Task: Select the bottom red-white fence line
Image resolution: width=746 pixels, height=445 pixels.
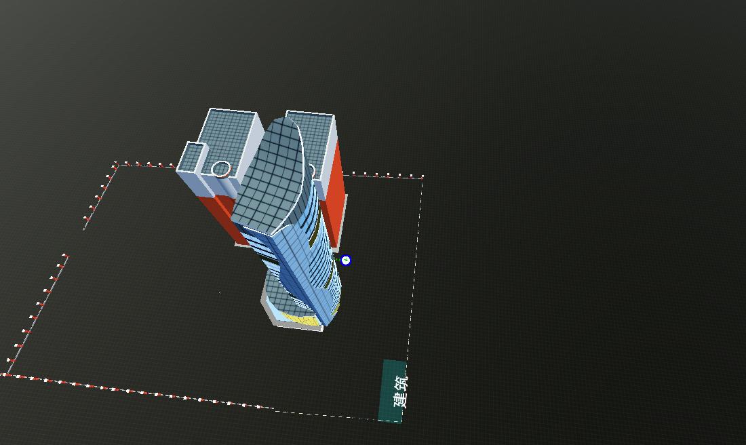Action: (136, 391)
